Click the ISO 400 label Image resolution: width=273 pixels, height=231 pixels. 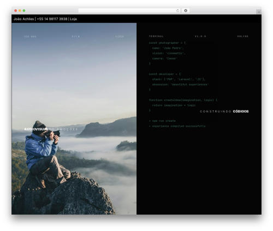30,37
